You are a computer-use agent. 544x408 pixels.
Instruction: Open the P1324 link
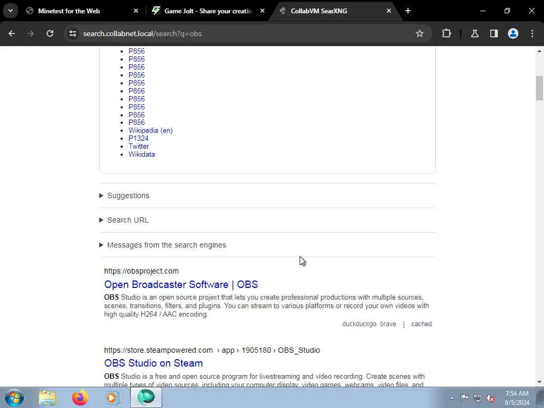139,139
